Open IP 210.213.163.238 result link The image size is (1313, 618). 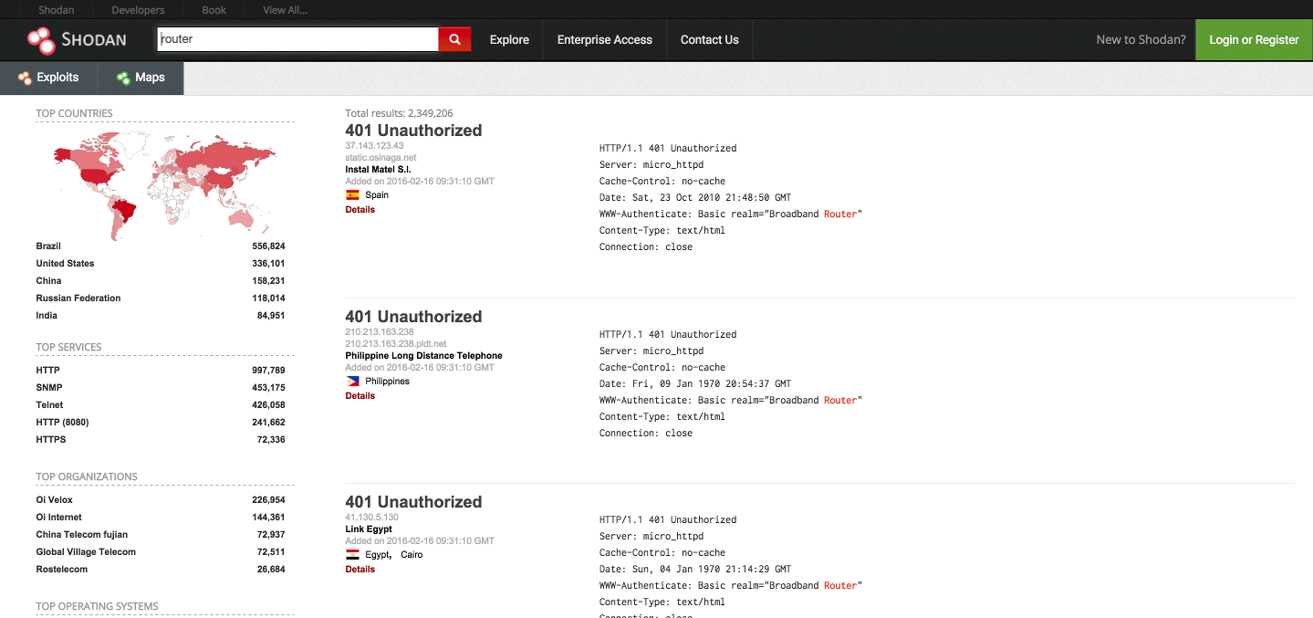380,332
